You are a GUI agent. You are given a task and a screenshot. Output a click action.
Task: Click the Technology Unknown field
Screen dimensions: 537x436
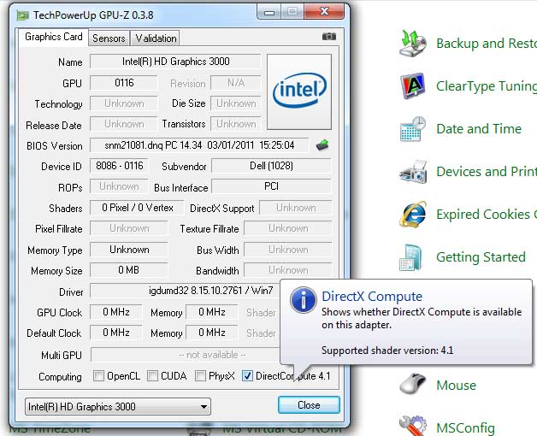(124, 103)
